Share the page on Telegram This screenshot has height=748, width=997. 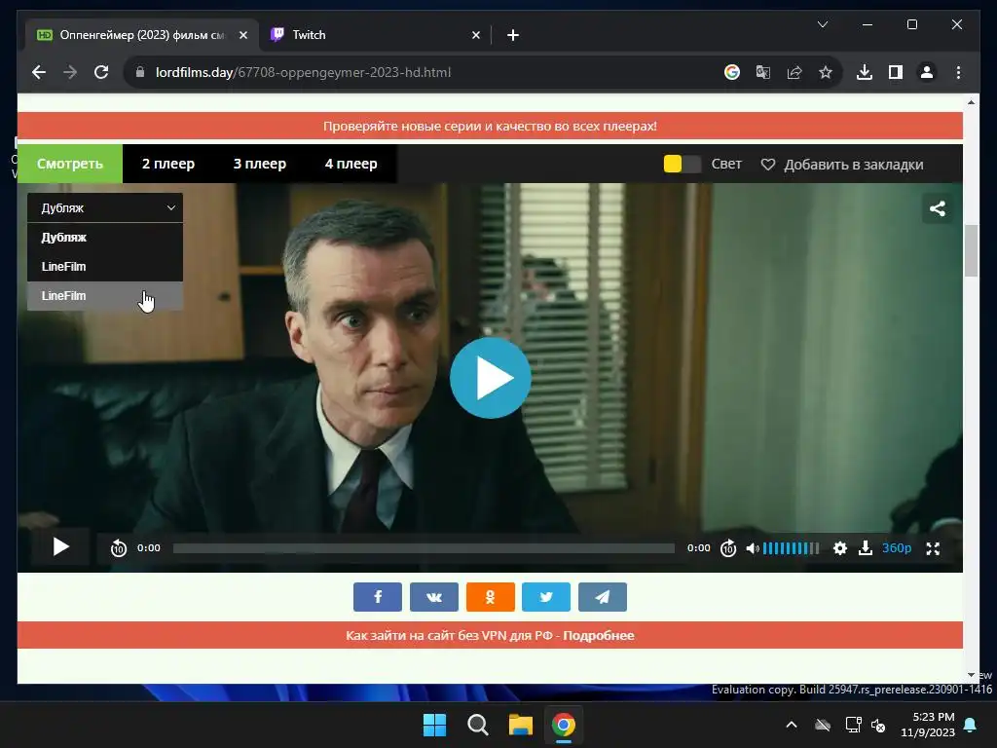[x=603, y=597]
